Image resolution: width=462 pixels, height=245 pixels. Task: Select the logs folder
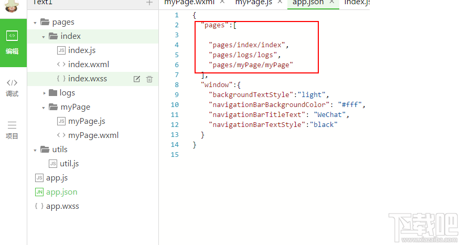[93, 93]
